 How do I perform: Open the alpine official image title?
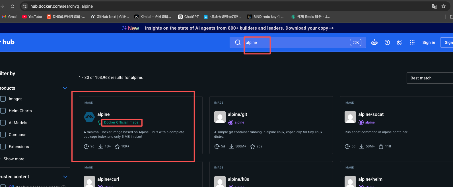point(103,114)
